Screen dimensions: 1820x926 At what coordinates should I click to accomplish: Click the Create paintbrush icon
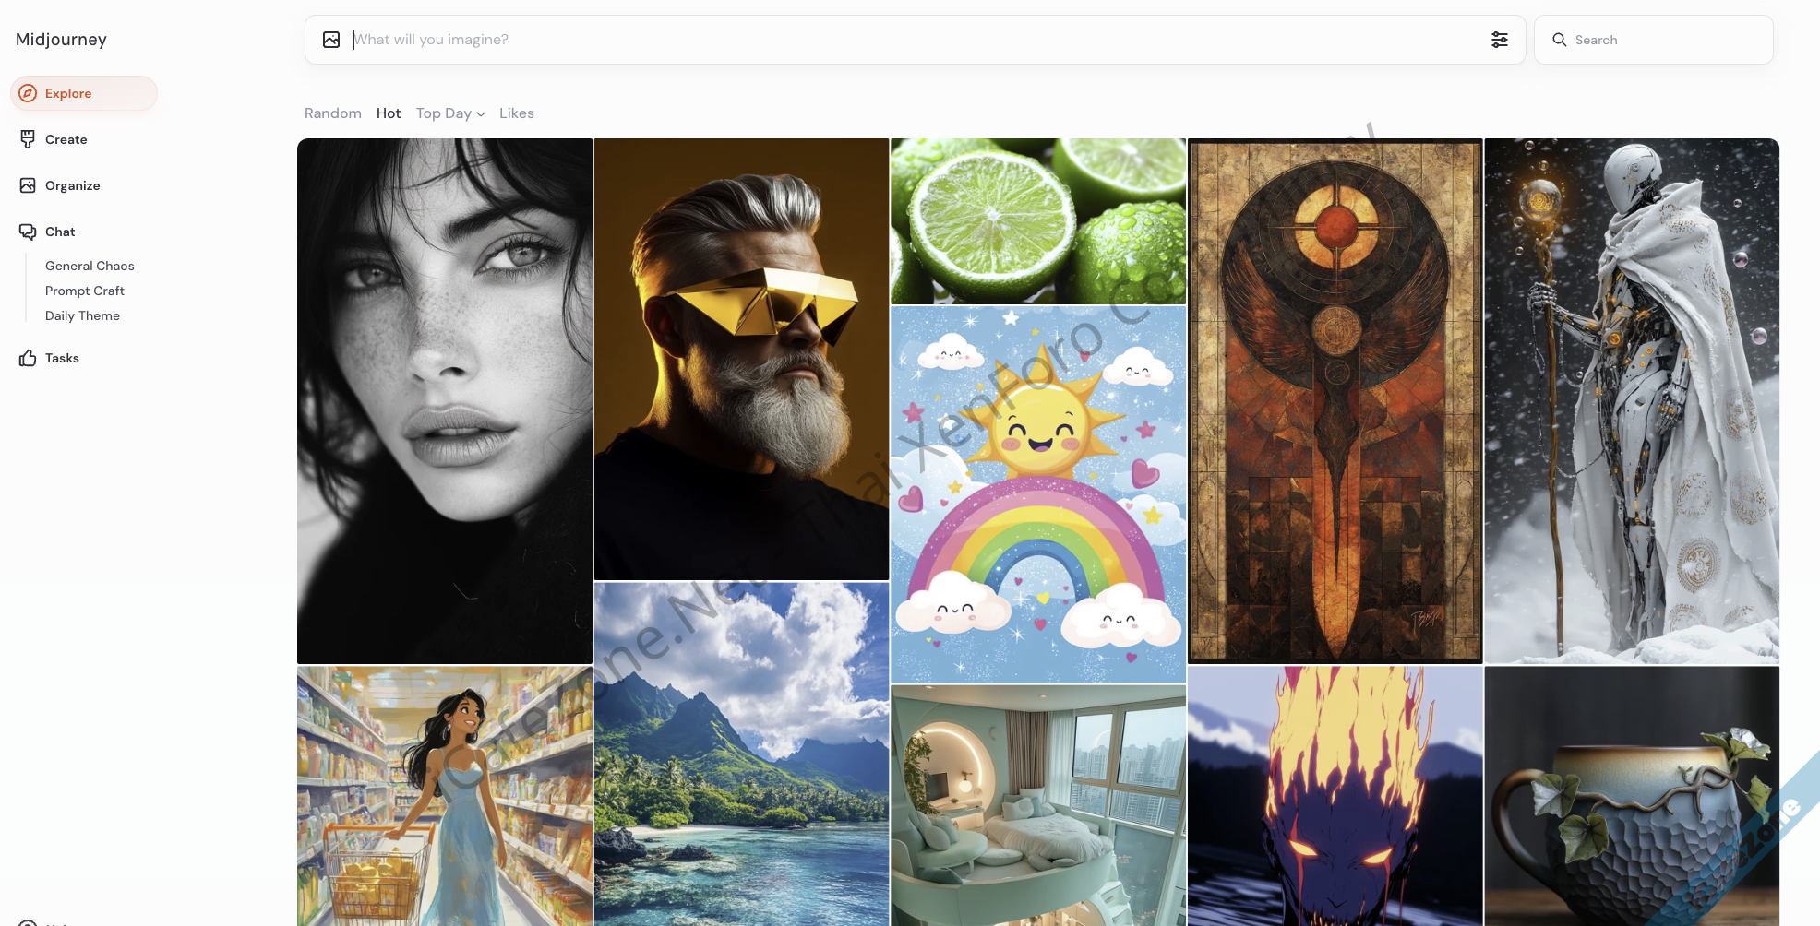pos(28,139)
